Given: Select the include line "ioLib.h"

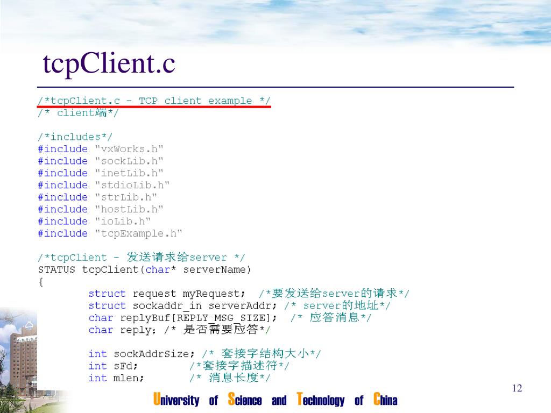Looking at the screenshot, I should point(94,221).
